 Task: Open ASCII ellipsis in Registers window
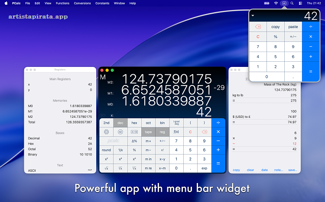(x=90, y=170)
